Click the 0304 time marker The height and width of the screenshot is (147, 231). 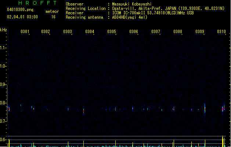[90, 32]
